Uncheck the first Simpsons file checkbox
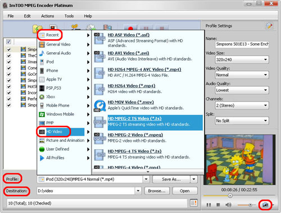Image resolution: width=281 pixels, height=213 pixels. 8,49
